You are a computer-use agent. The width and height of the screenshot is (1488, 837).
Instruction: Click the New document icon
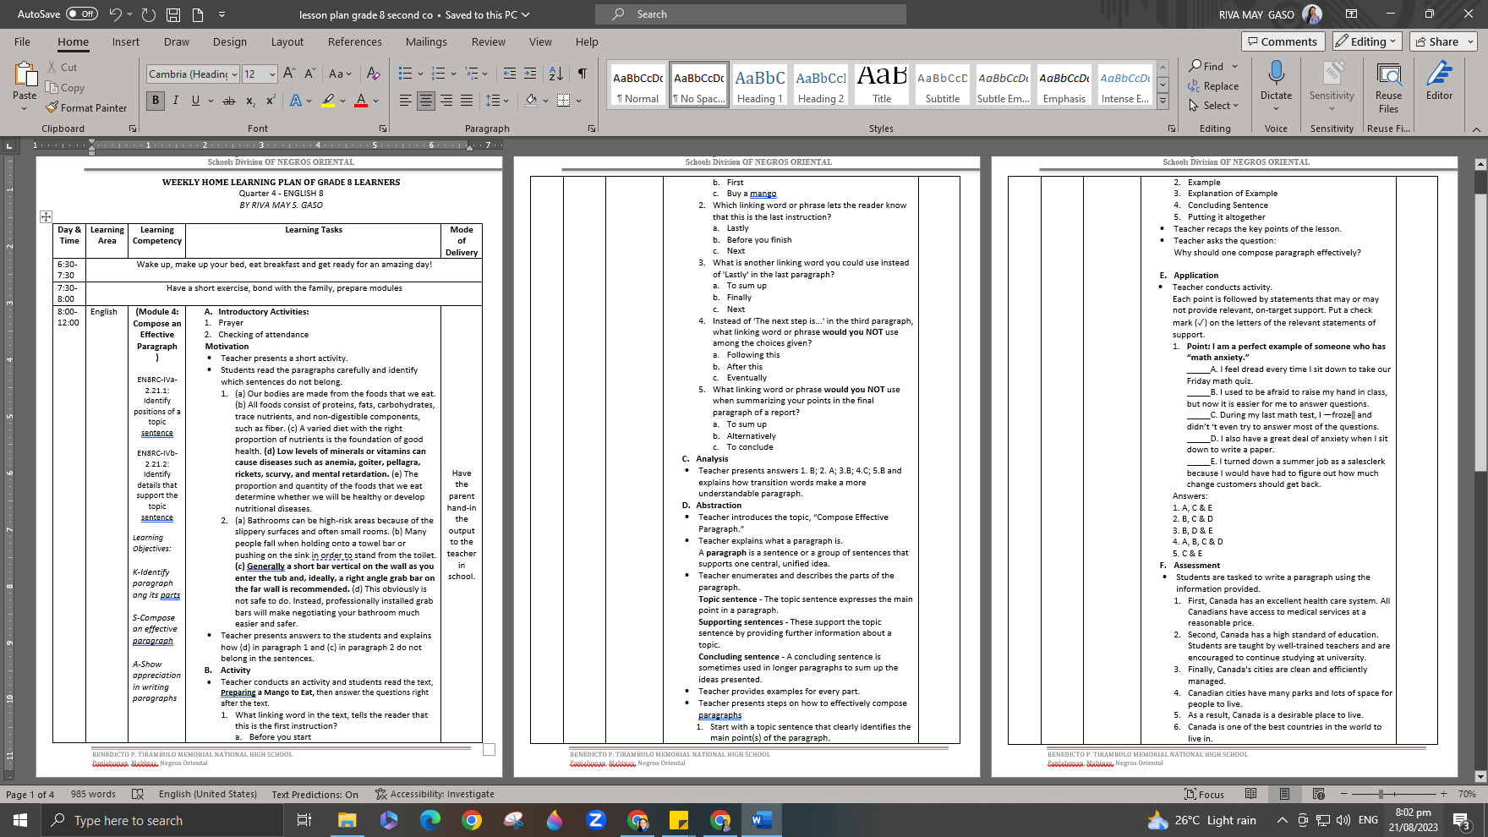pos(198,14)
